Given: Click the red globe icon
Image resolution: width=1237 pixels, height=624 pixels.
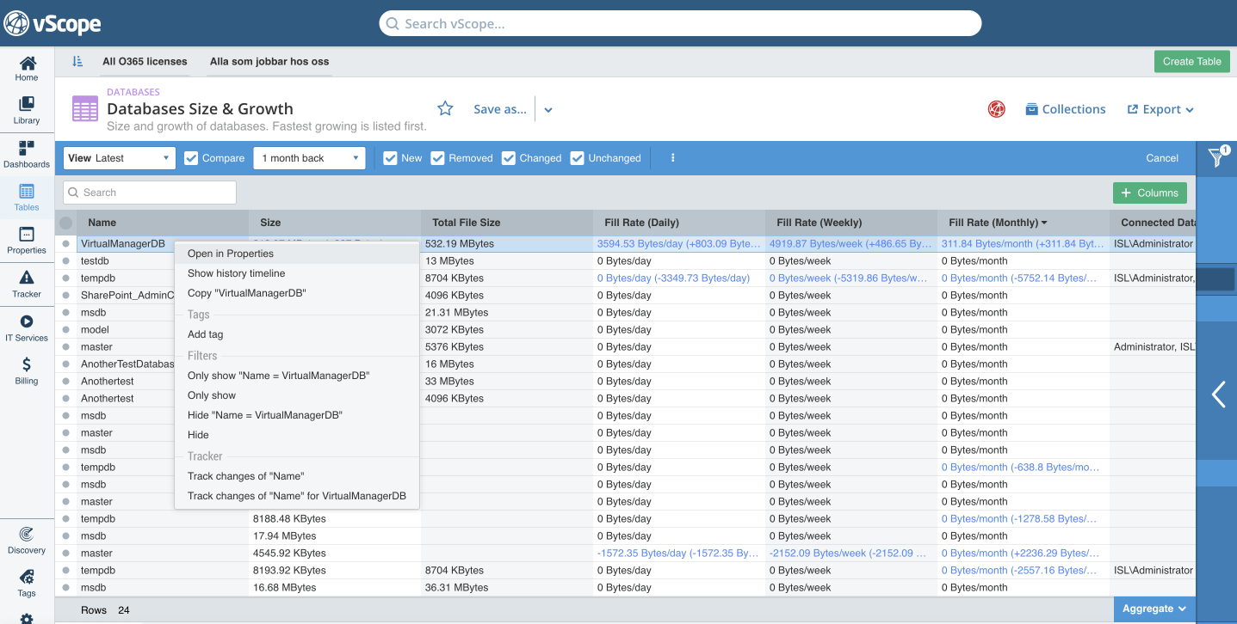Looking at the screenshot, I should pyautogui.click(x=997, y=109).
